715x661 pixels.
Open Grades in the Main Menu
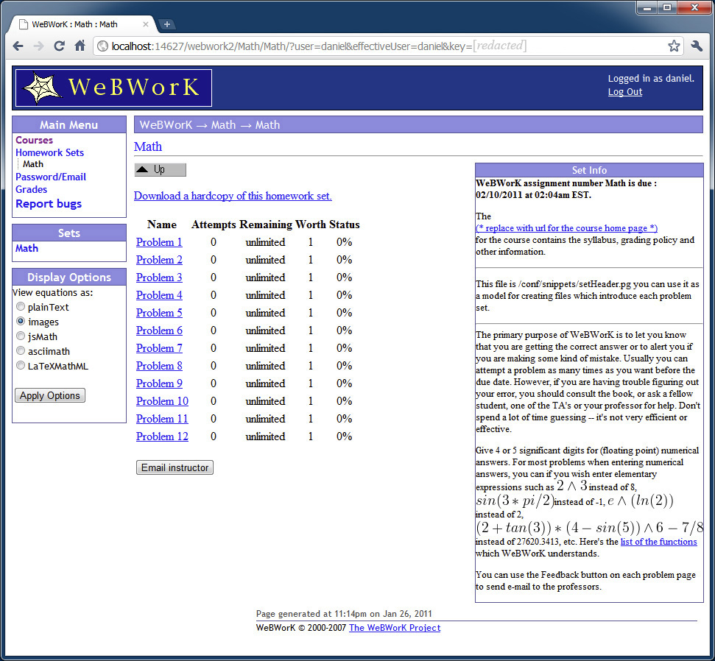(31, 189)
